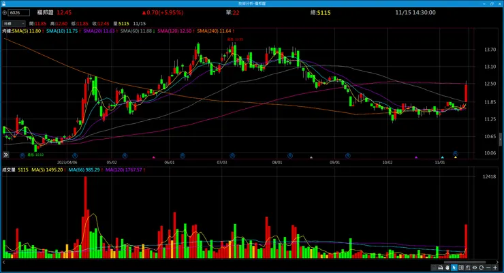The width and height of the screenshot is (504, 273).
Task: Open the 日線 period dropdown
Action: (x=14, y=23)
